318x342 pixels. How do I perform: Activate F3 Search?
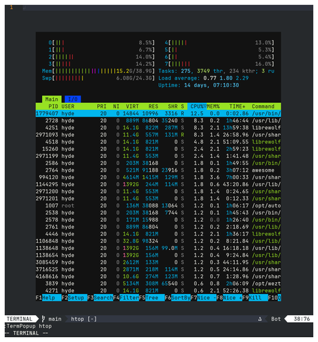[x=100, y=297]
